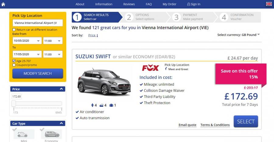Open the Email quote link
274x142 pixels.
[187, 125]
